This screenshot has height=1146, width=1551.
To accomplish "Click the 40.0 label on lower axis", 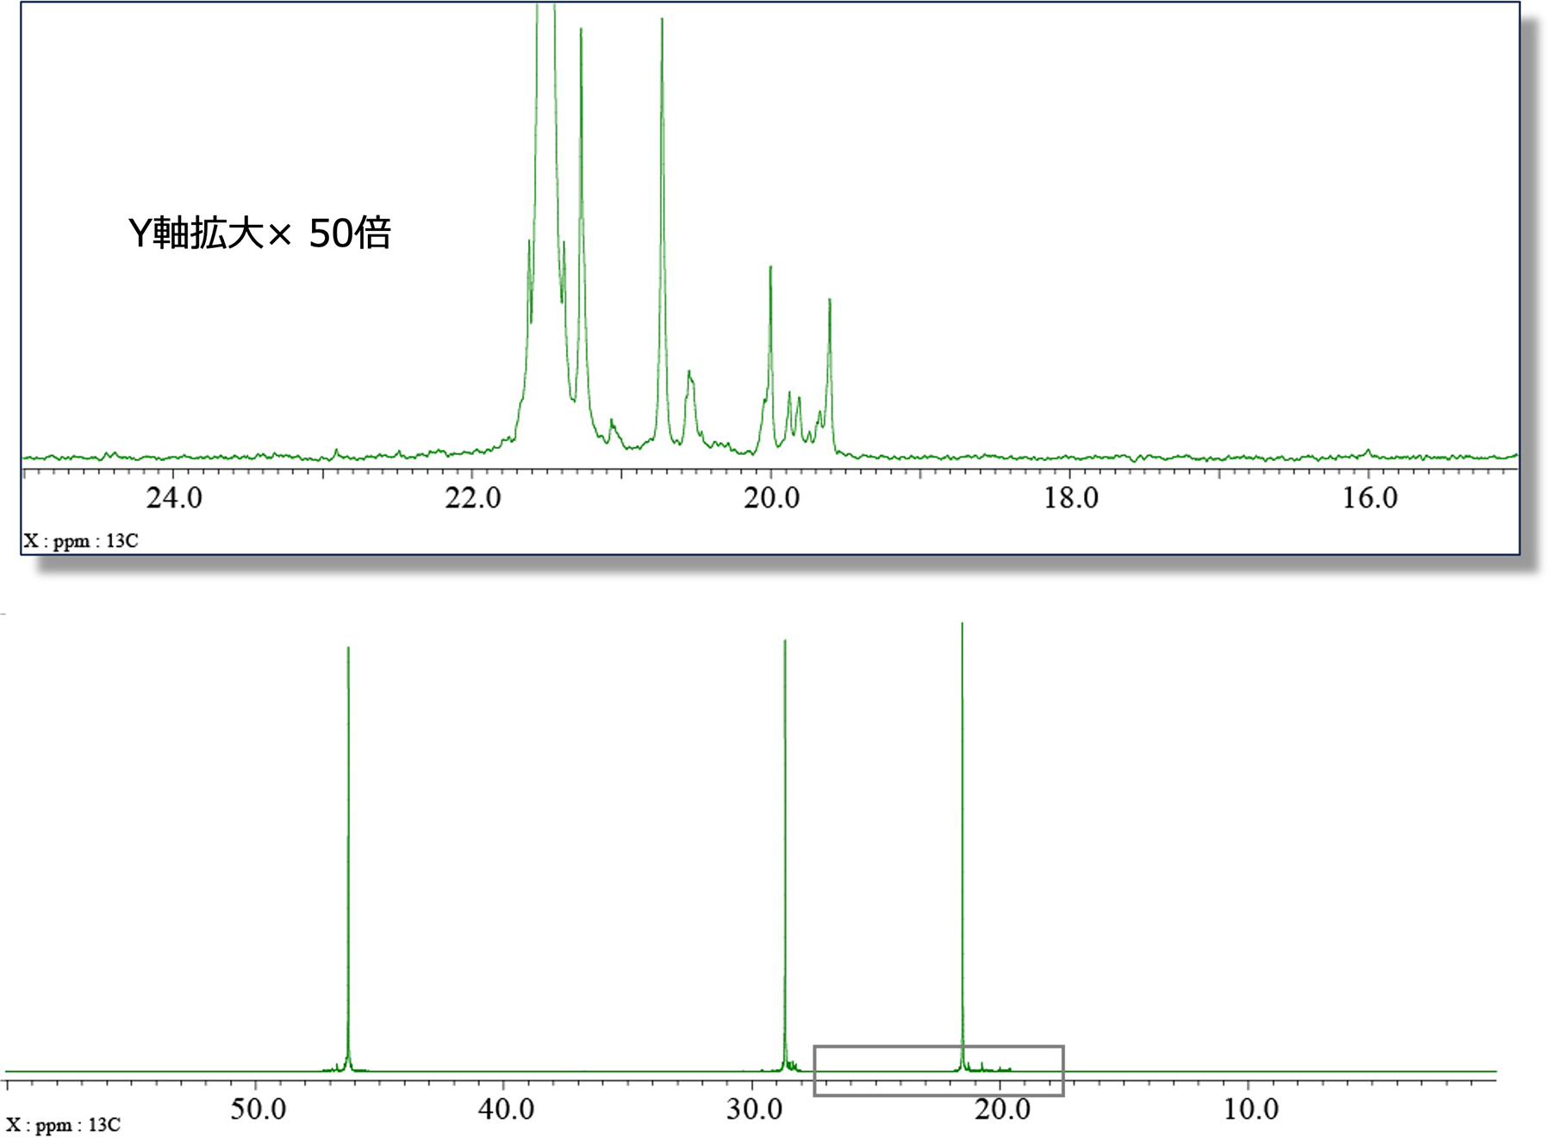I will [x=506, y=1108].
